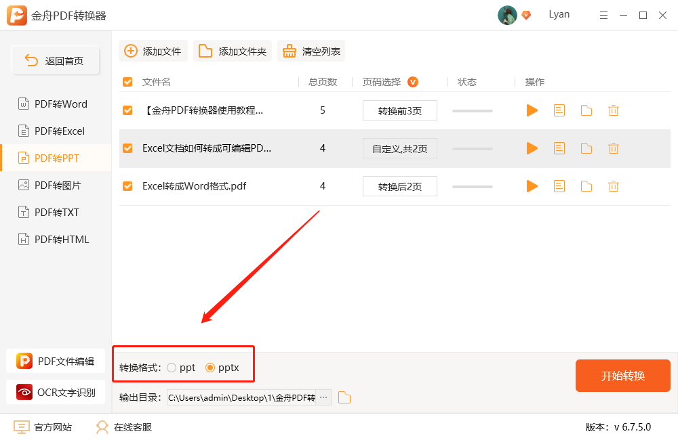Click 状态 column header
Screen dimensions: 678x440
(x=467, y=82)
